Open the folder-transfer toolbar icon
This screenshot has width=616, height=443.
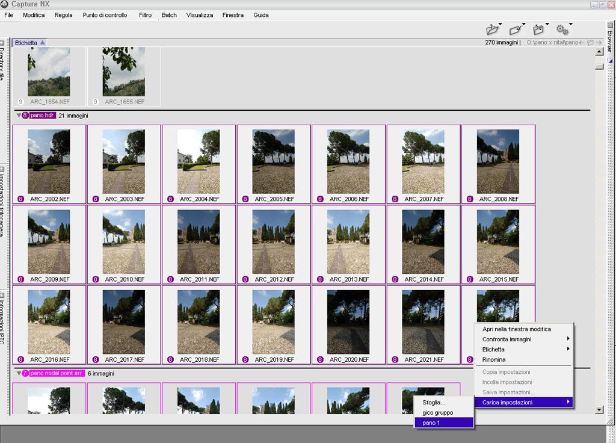[x=538, y=29]
